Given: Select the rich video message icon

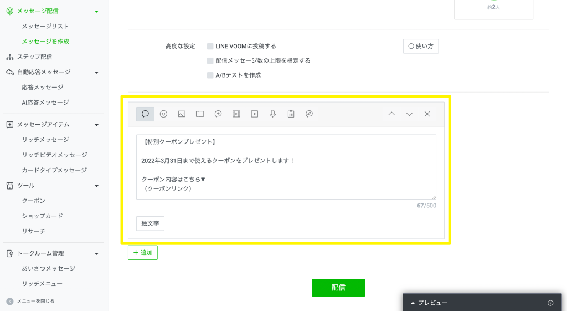Looking at the screenshot, I should tap(236, 114).
